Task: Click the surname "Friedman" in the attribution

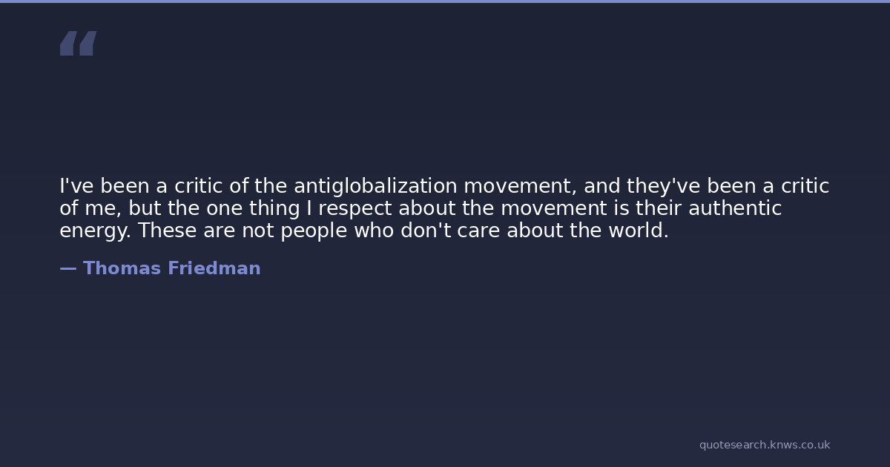Action: point(214,268)
